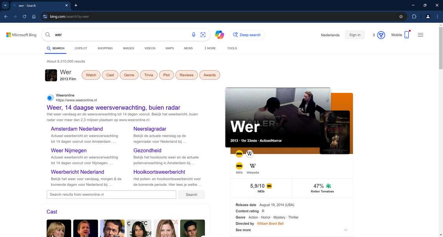Start a voice search with the microphone icon
The image size is (443, 237).
point(194,35)
